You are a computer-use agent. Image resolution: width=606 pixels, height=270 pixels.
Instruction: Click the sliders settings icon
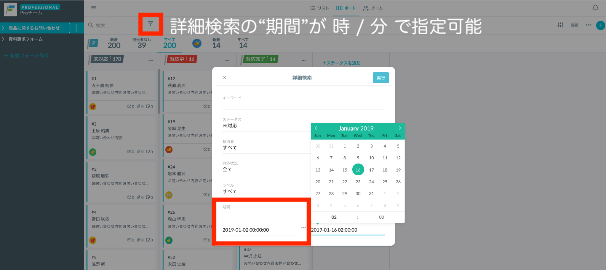tap(560, 25)
